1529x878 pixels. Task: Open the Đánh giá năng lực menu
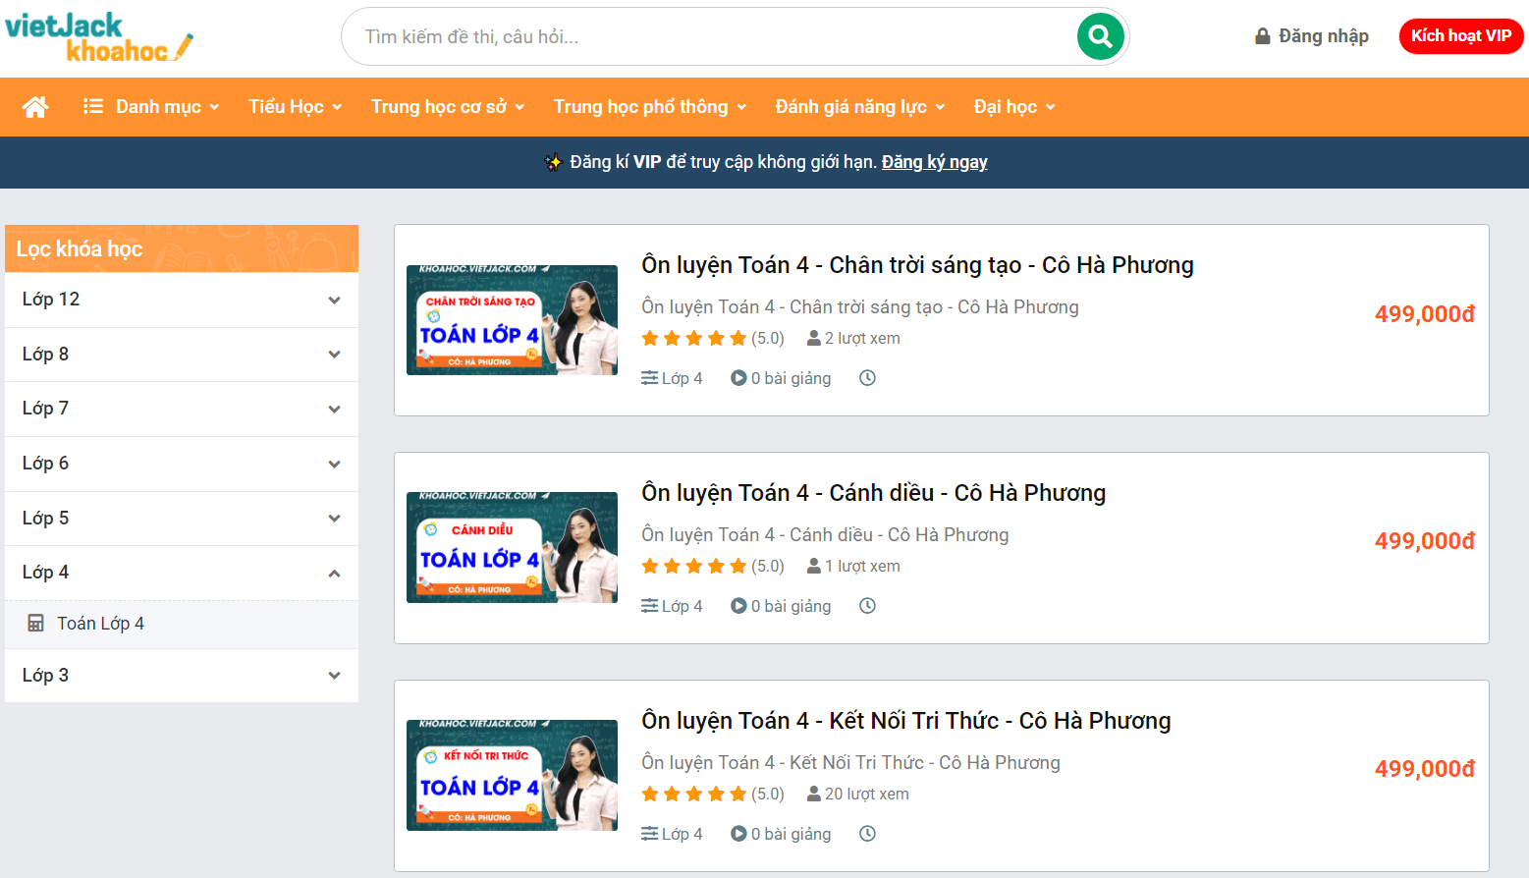coord(860,106)
